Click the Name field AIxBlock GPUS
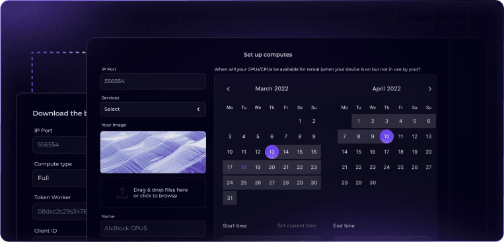The image size is (504, 242). (x=153, y=229)
